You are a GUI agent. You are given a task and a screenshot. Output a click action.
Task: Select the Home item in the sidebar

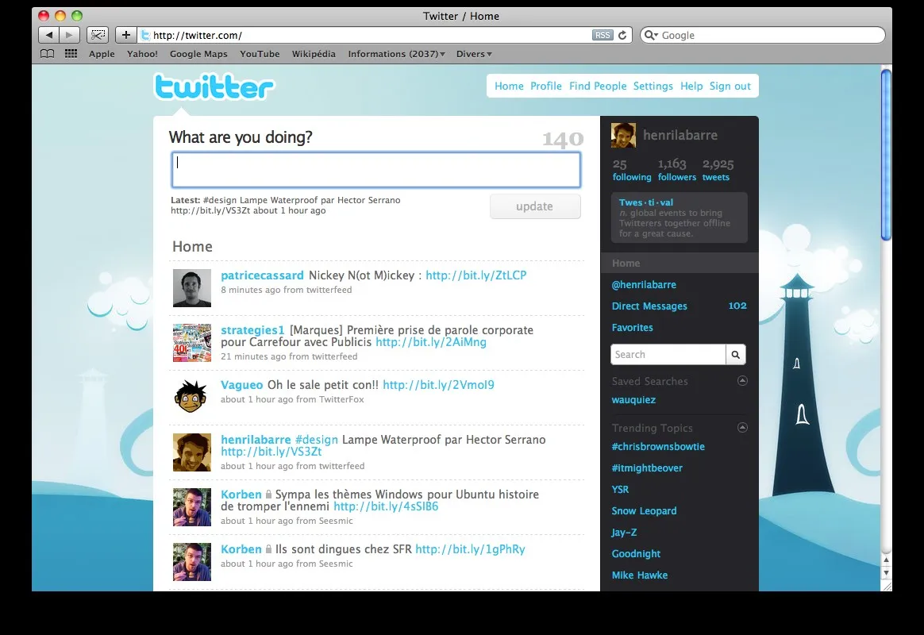click(x=679, y=263)
